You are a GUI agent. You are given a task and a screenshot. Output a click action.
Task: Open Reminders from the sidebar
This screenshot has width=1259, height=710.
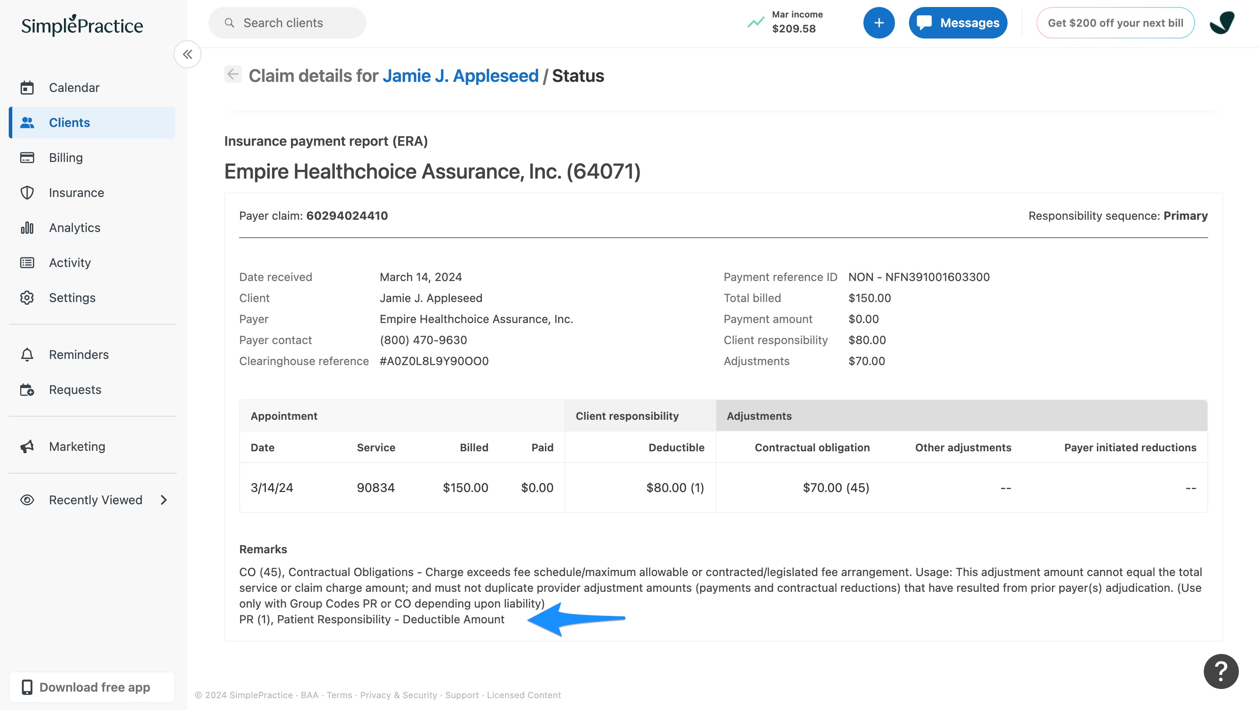[92, 355]
